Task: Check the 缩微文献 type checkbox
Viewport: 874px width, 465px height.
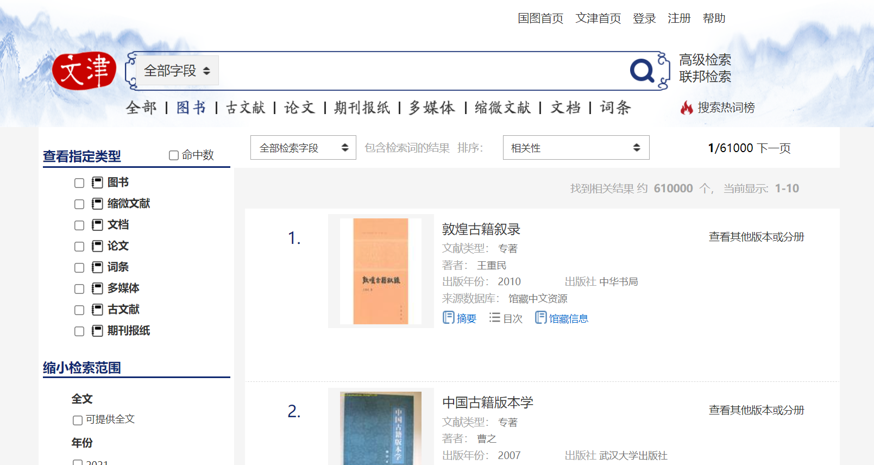Action: (x=79, y=204)
